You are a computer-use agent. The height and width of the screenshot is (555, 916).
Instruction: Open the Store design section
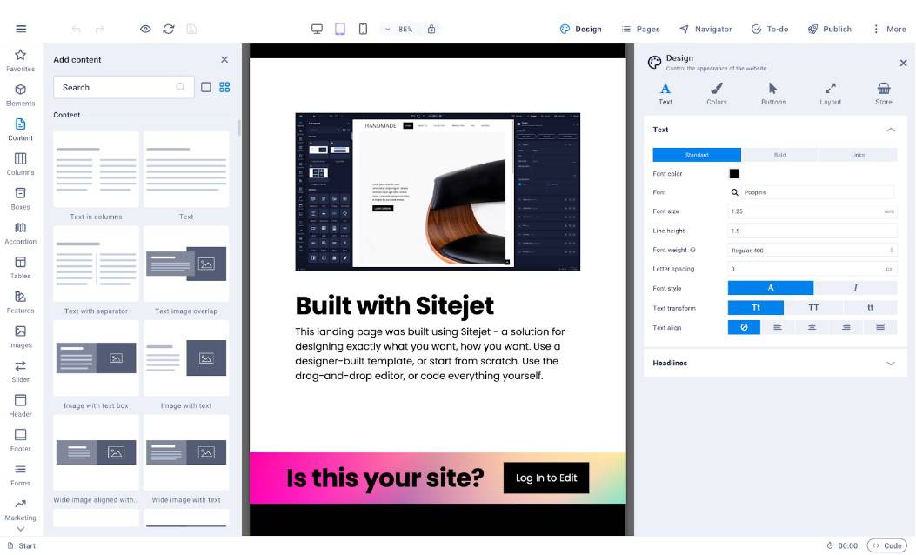(x=883, y=93)
